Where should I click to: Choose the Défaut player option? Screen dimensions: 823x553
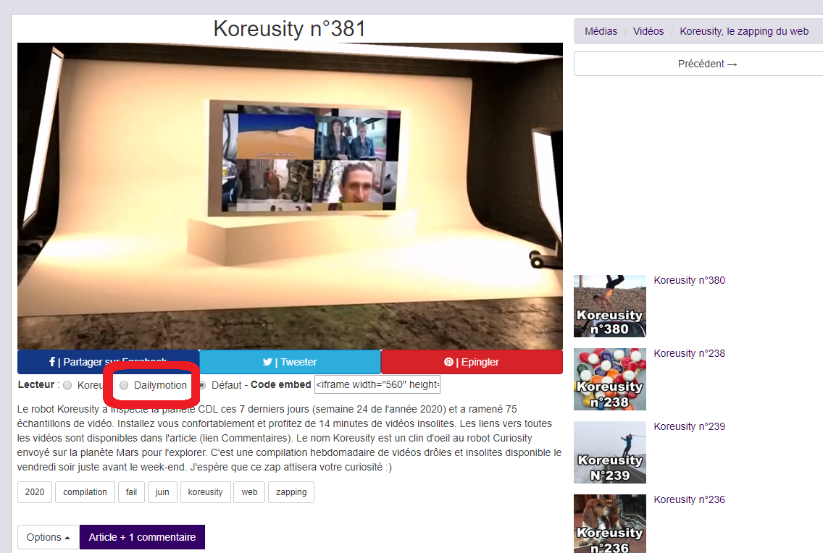[x=201, y=385]
